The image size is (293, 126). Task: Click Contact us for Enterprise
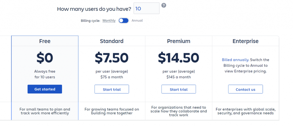click(x=245, y=89)
